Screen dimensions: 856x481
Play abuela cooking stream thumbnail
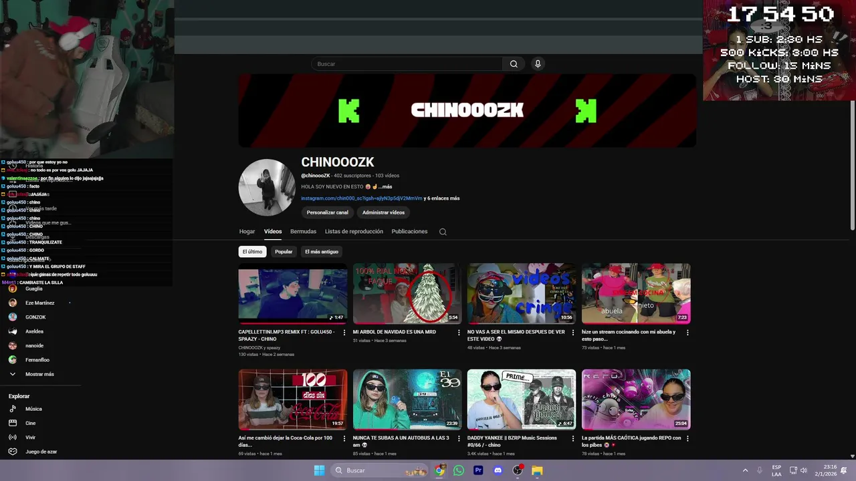click(x=636, y=294)
